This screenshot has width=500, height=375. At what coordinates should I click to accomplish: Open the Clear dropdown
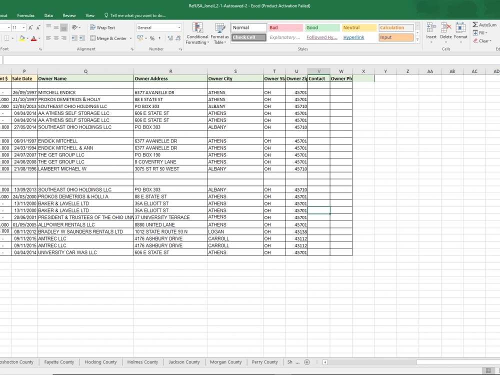(x=482, y=41)
